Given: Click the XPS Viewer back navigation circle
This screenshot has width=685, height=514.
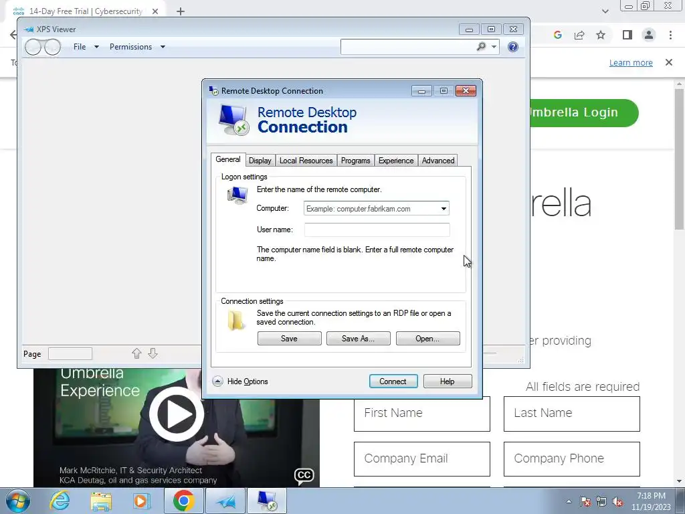Looking at the screenshot, I should 33,47.
